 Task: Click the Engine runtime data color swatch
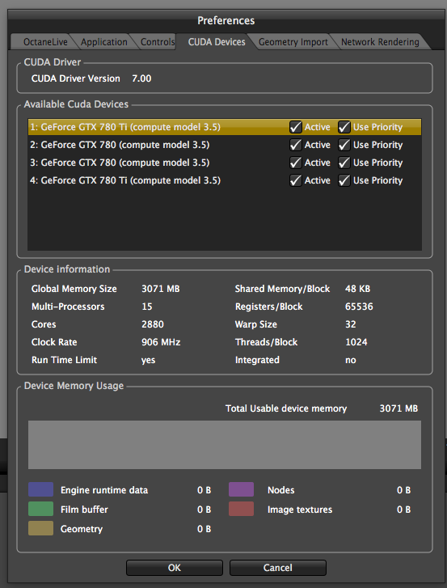[x=40, y=490]
